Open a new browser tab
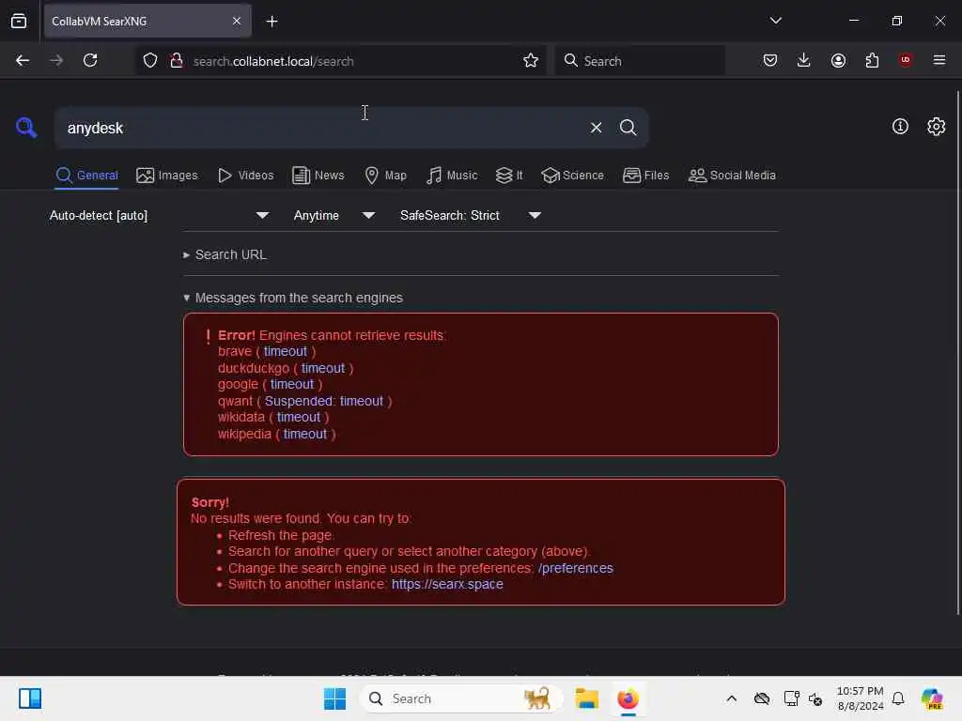This screenshot has height=721, width=962. pyautogui.click(x=272, y=22)
